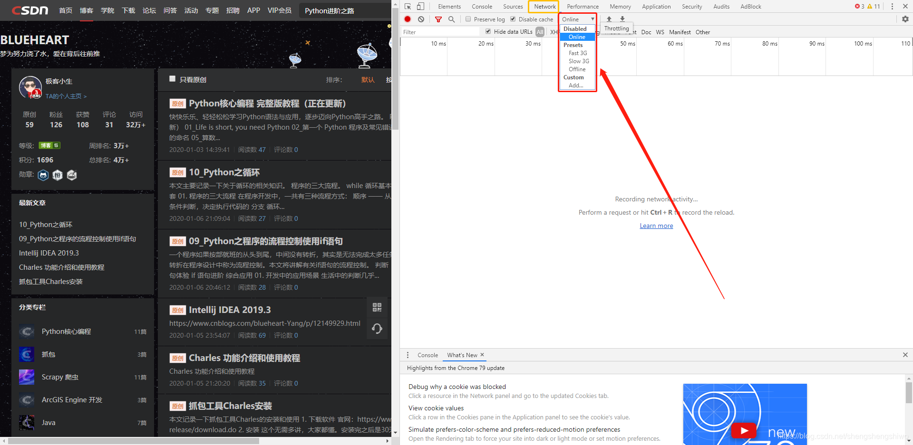The height and width of the screenshot is (445, 913).
Task: Click VIP会员 in CSDN navigation
Action: point(280,10)
